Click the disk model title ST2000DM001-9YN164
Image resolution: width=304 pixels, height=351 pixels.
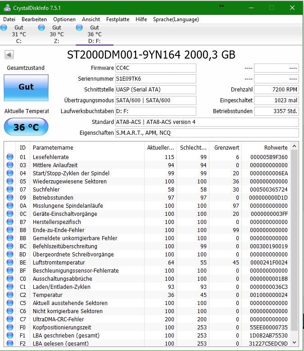click(124, 55)
